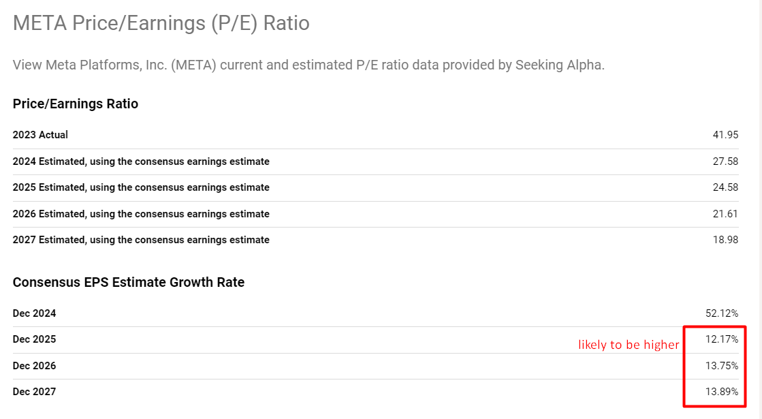
Task: Select the 52.12% growth rate value
Action: (722, 313)
